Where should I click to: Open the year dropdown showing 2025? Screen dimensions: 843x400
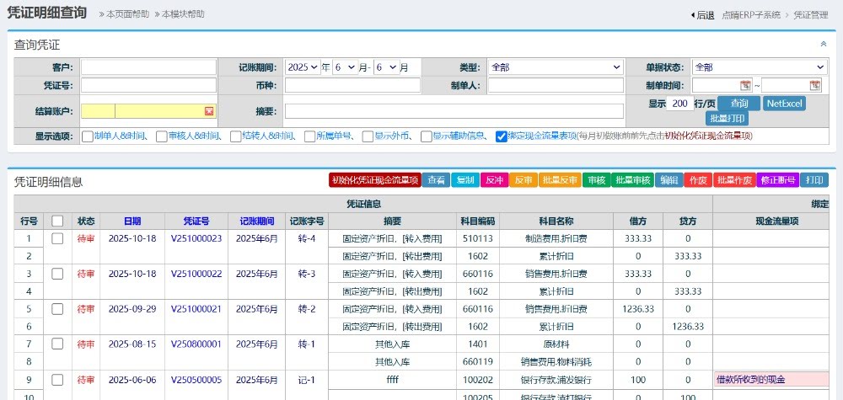(x=303, y=67)
